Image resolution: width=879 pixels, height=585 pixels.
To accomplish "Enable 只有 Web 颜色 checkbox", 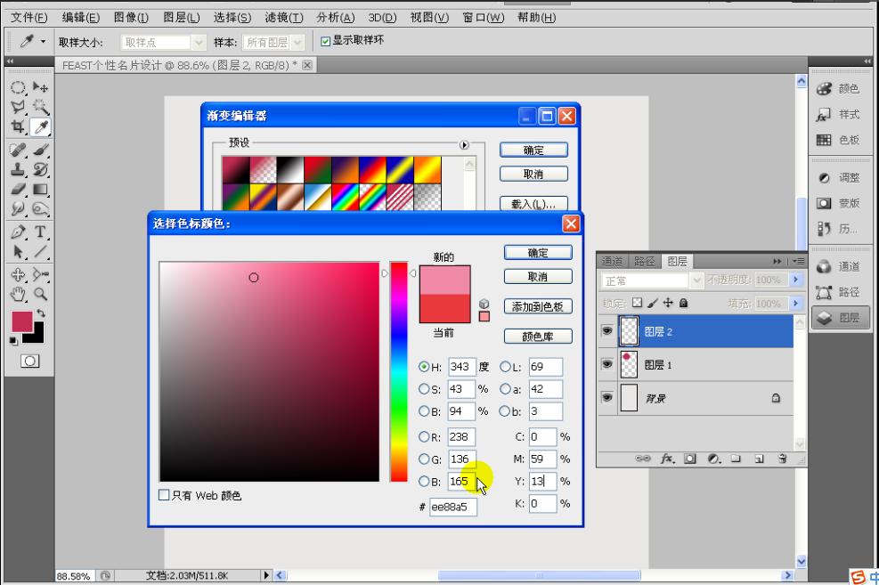I will pyautogui.click(x=165, y=495).
